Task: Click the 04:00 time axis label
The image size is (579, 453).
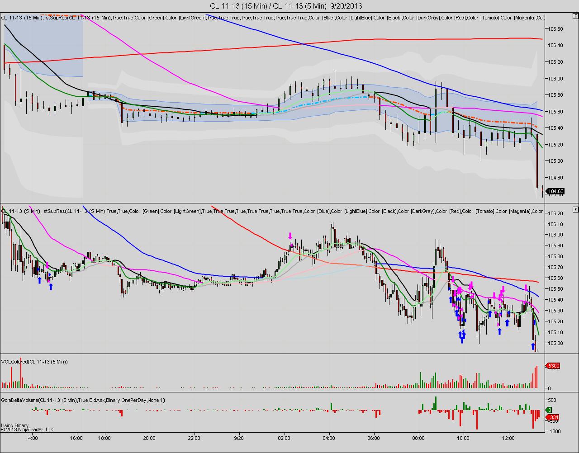Action: point(329,438)
